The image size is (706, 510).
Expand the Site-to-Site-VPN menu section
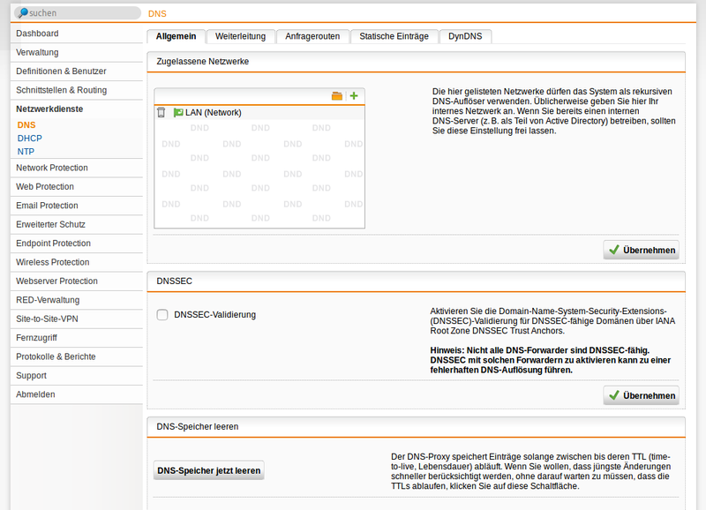(47, 319)
